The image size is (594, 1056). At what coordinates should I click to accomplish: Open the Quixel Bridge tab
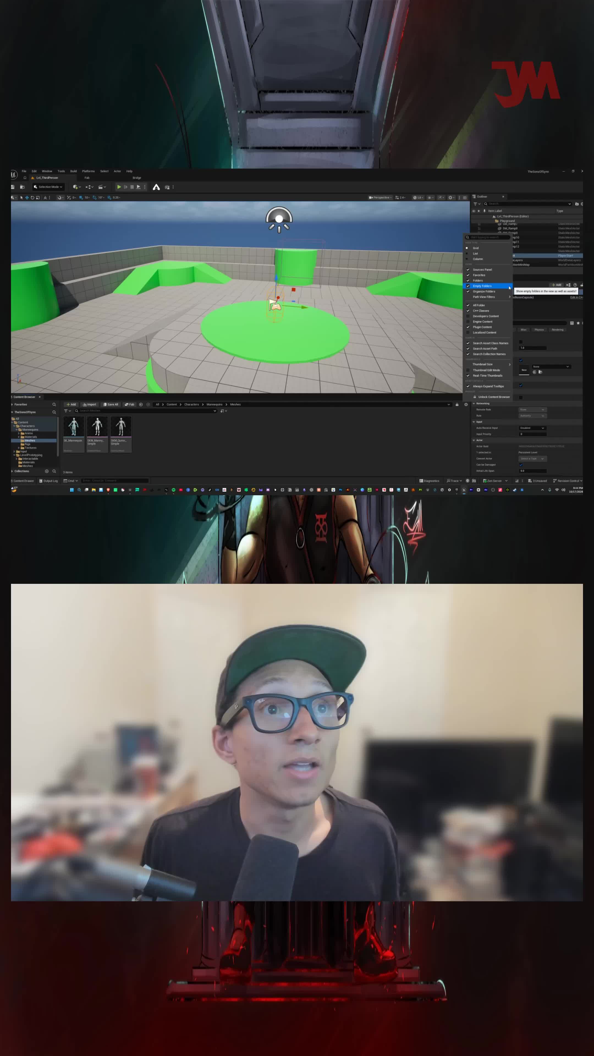[137, 178]
